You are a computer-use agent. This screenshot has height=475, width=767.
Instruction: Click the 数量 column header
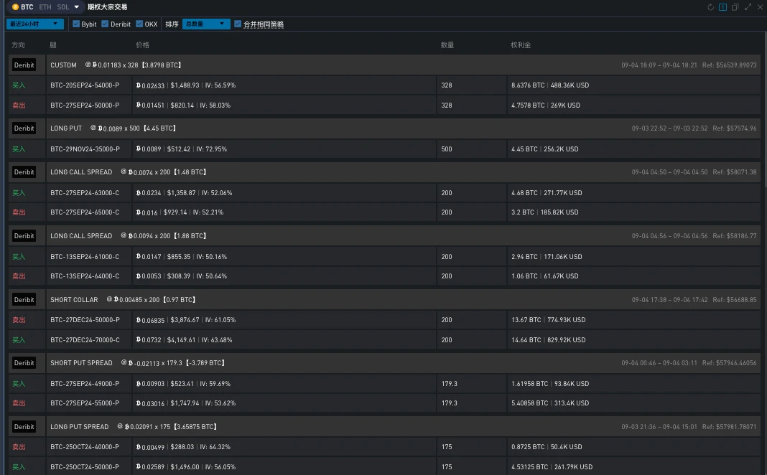[x=447, y=45]
